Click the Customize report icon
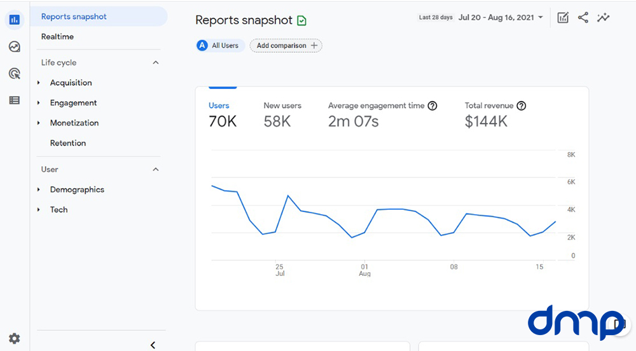 (563, 18)
